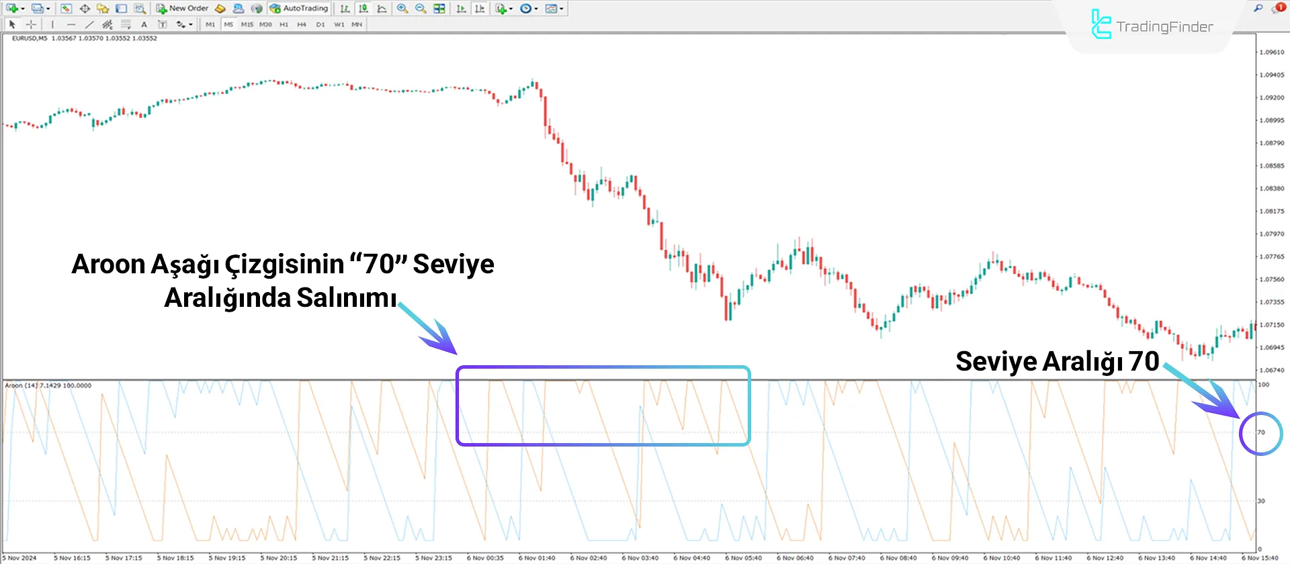Toggle Chart Shift icon
1290x564 pixels.
(480, 8)
